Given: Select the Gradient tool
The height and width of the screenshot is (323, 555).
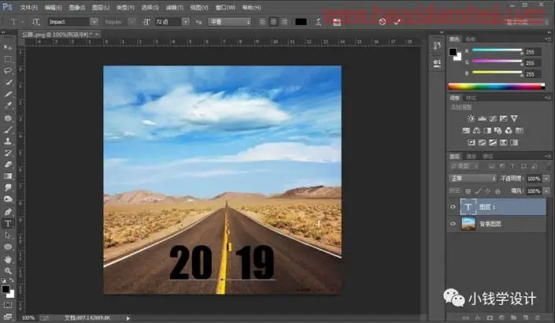Looking at the screenshot, I should [8, 176].
